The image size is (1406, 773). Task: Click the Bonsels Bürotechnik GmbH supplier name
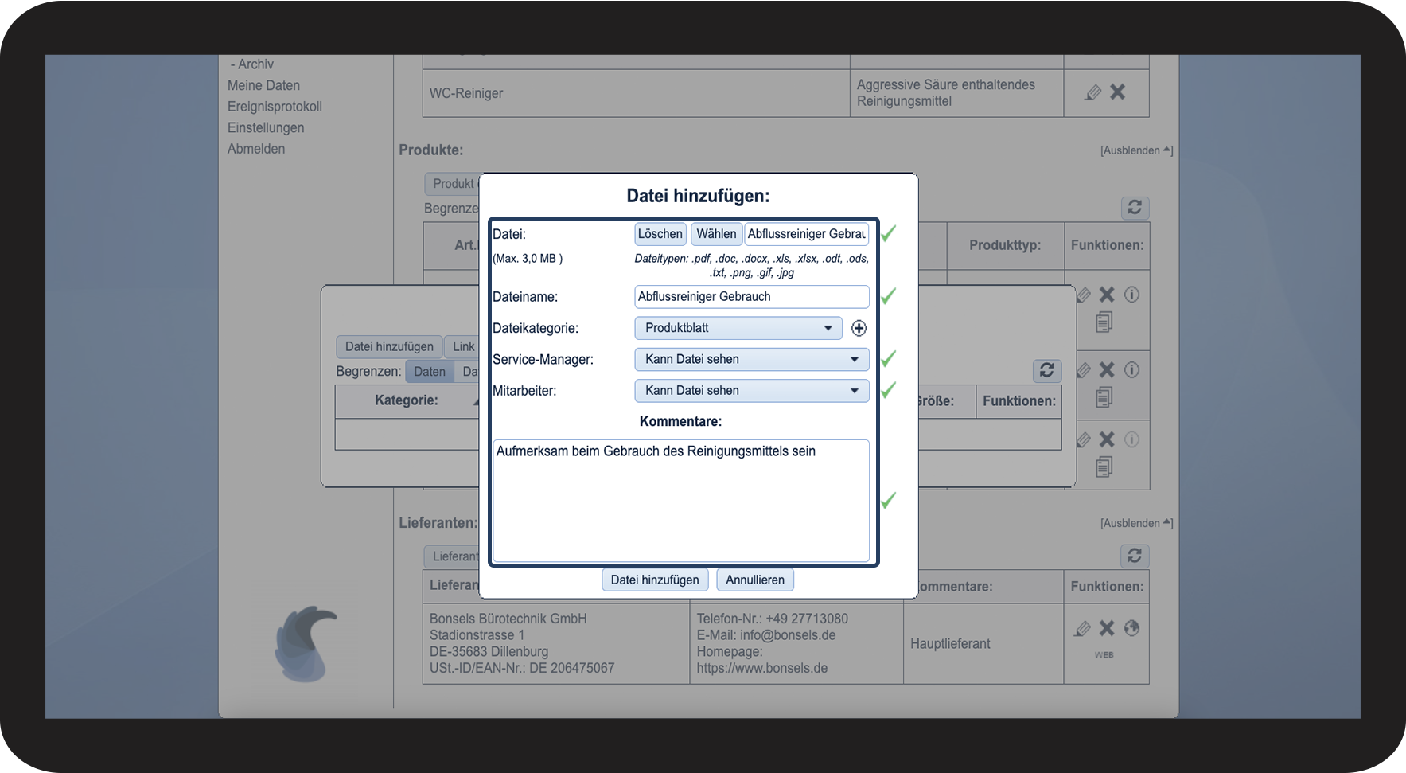coord(508,619)
